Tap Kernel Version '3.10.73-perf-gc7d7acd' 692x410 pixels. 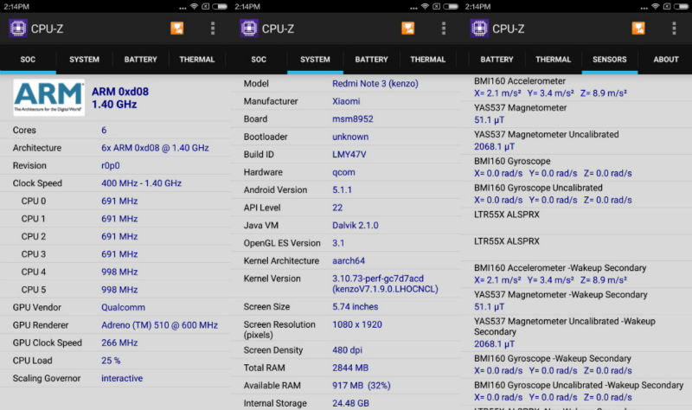(378, 279)
